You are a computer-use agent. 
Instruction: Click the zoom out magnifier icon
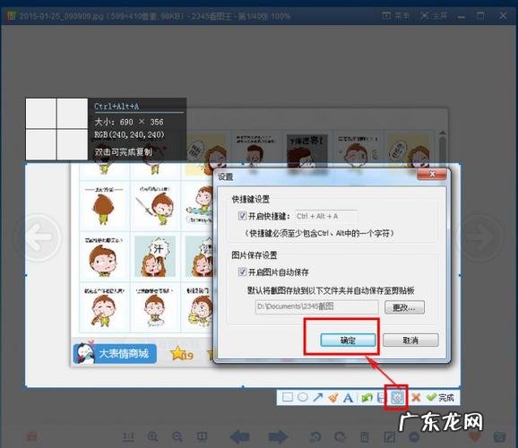[x=177, y=436]
